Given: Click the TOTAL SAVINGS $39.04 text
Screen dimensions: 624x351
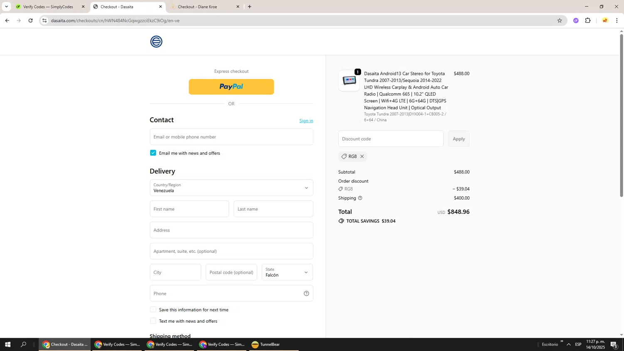Looking at the screenshot, I should click(371, 221).
